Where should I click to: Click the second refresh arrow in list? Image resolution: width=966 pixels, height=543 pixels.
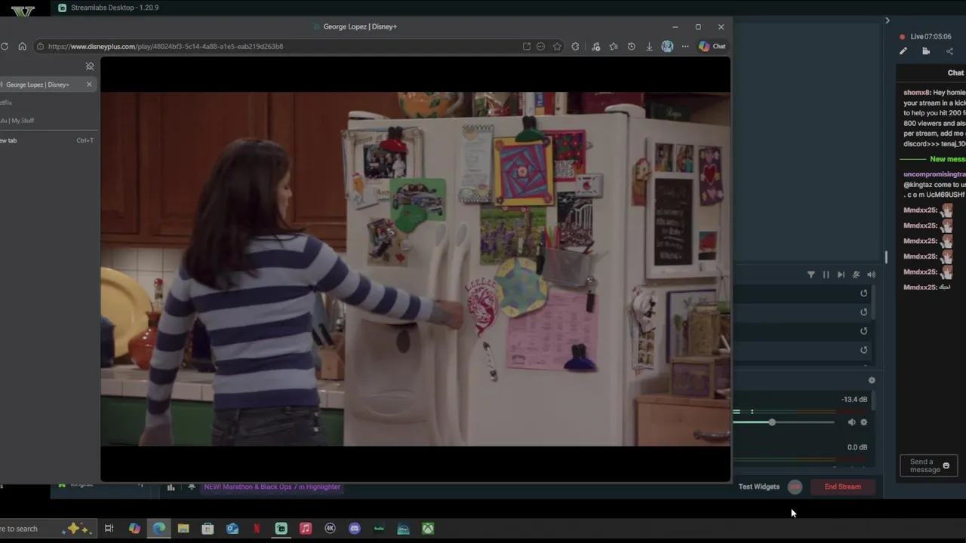coord(864,312)
